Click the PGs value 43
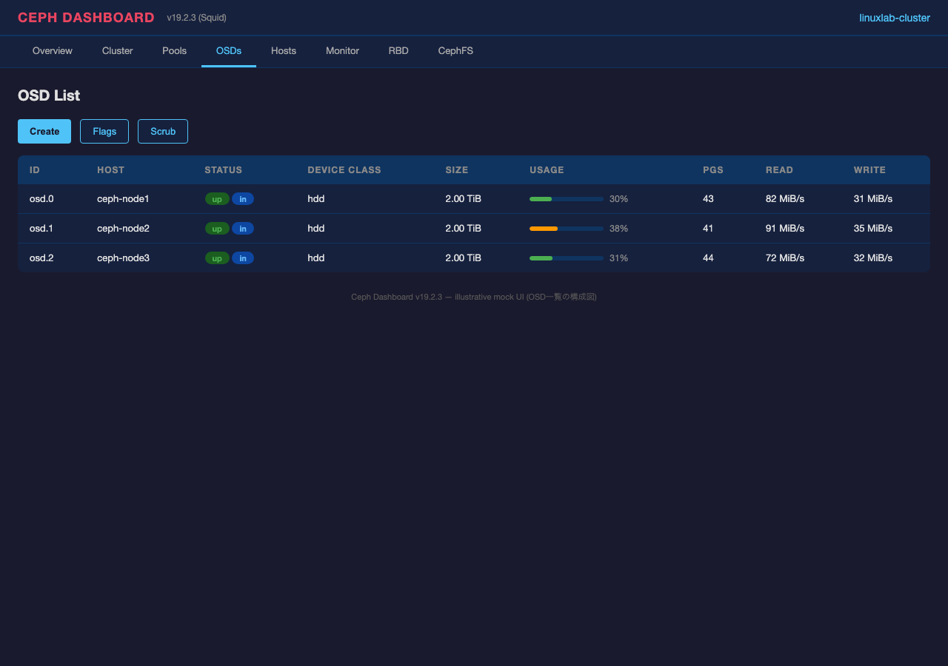The height and width of the screenshot is (666, 948). (x=708, y=199)
